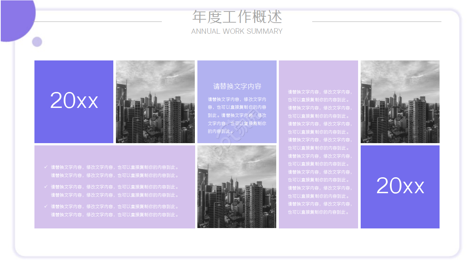474x267 pixels.
Task: Click the ANNUAL WORK SUMMARY subtitle
Action: tap(237, 31)
